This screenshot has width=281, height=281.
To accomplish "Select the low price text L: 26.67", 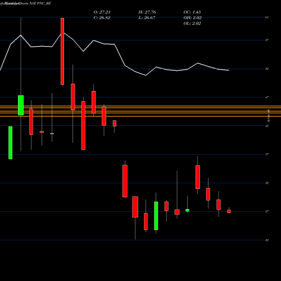I will (x=147, y=18).
